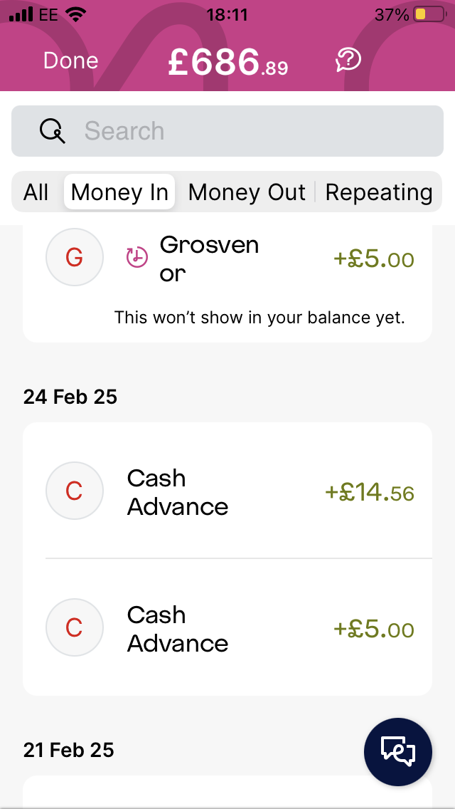Viewport: 455px width, 809px height.
Task: Tap the floating chat assistant button
Action: (x=398, y=752)
